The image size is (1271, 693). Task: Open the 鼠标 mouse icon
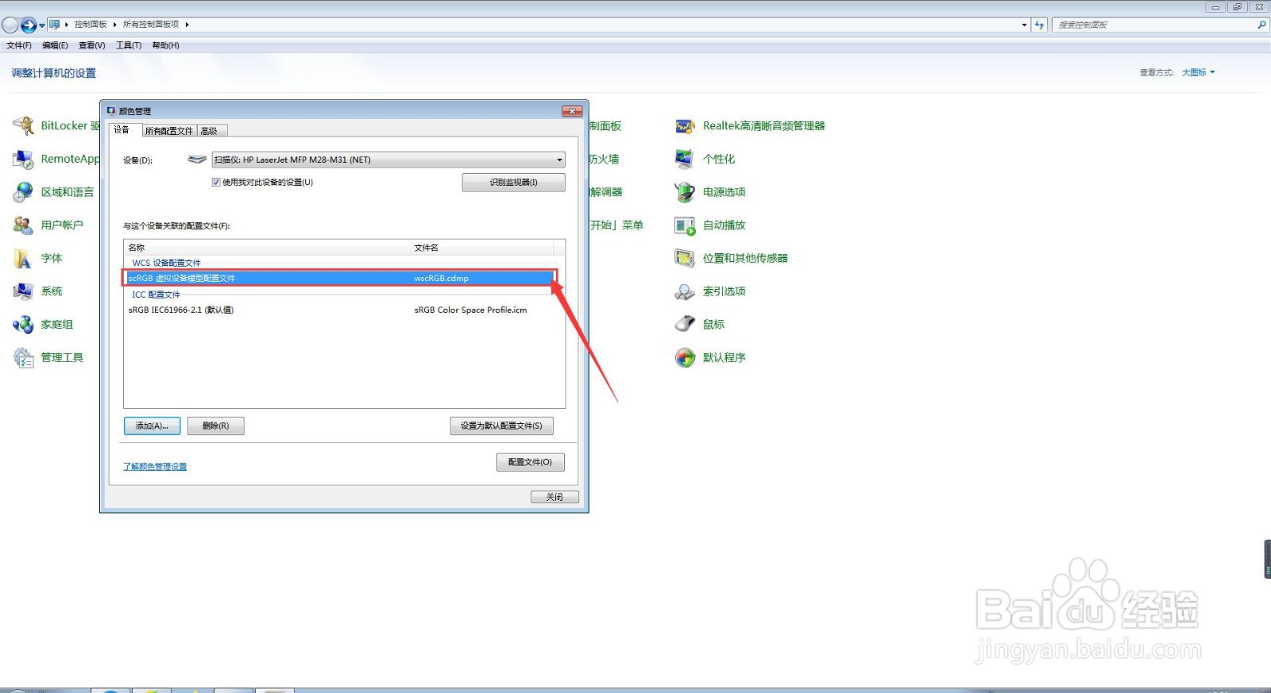[685, 325]
